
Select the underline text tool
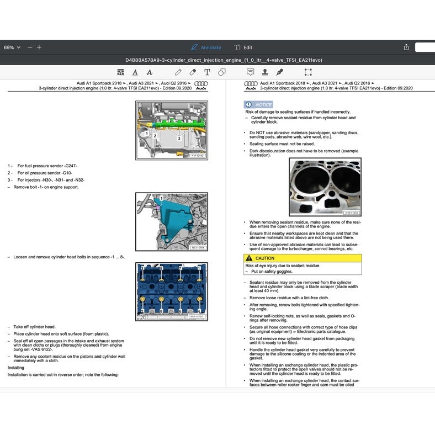tap(135, 72)
